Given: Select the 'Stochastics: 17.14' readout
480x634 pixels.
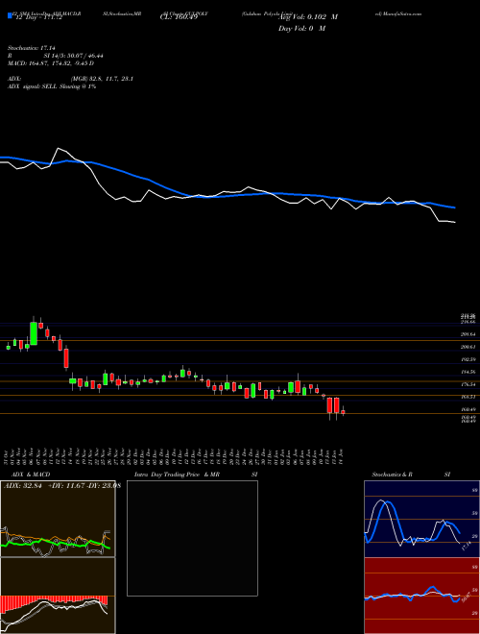Looking at the screenshot, I should point(31,48).
